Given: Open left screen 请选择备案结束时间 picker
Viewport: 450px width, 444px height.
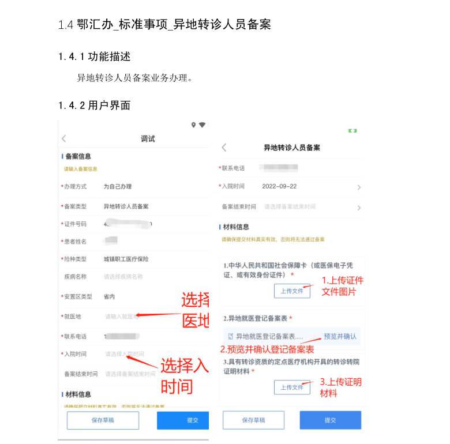Looking at the screenshot, I should pyautogui.click(x=130, y=374).
